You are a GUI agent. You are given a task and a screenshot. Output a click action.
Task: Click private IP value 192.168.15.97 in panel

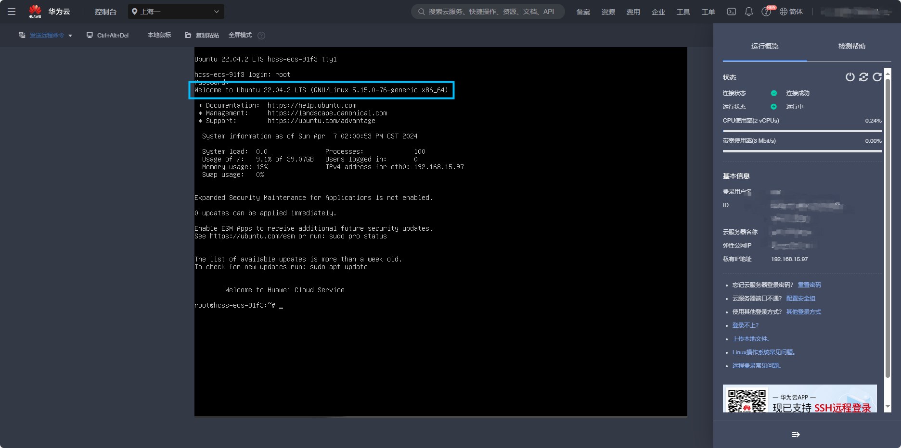tap(789, 259)
